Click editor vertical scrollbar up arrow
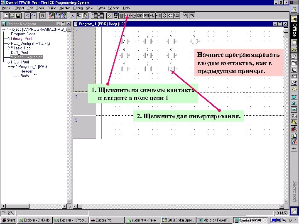The image size is (299, 224). 286,30
